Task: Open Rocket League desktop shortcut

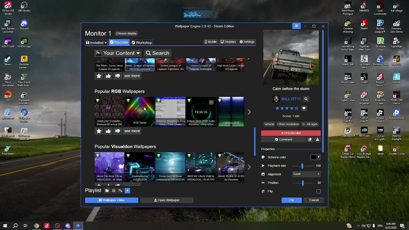Action: pos(380,26)
